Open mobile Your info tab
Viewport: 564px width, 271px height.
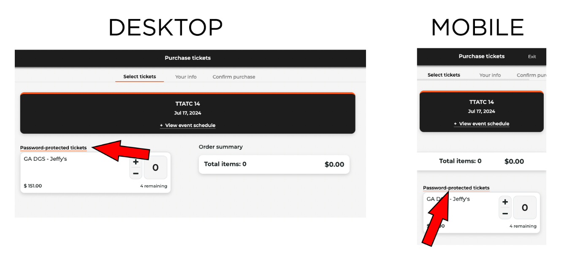(490, 75)
